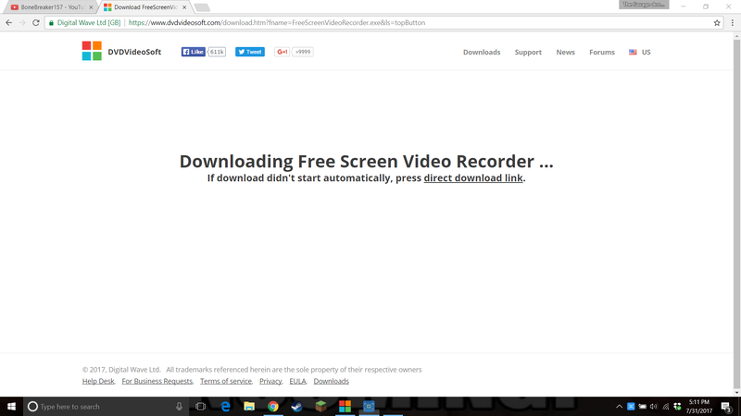
Task: Open the footer Downloads link
Action: pyautogui.click(x=332, y=381)
